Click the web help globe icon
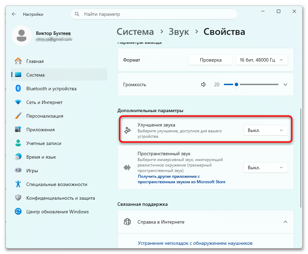This screenshot has width=308, height=254. coord(127,222)
